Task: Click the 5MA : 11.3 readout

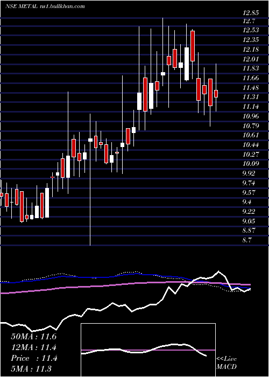Action: [31, 369]
